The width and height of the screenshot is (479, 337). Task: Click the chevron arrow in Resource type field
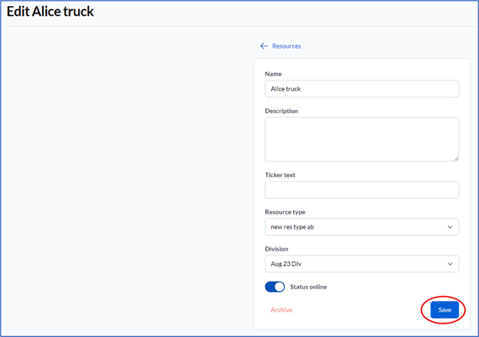(450, 227)
